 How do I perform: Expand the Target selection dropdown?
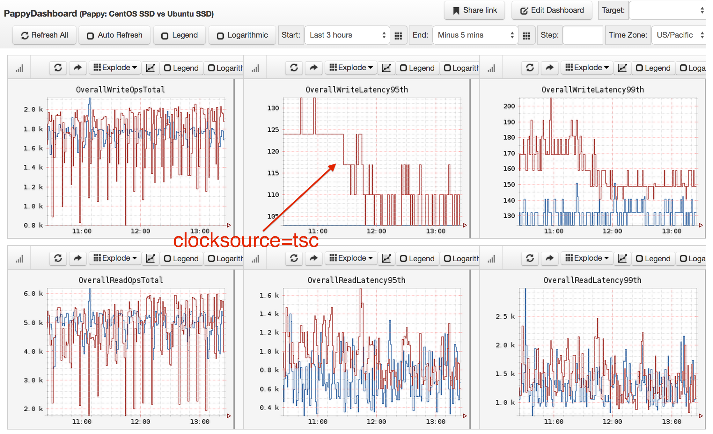tap(667, 10)
